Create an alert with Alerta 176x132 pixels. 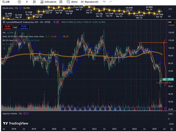pyautogui.click(x=72, y=2)
